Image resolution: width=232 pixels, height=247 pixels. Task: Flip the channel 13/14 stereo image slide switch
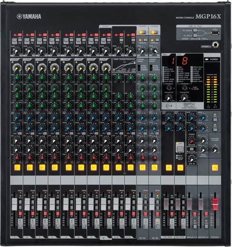pyautogui.click(x=139, y=68)
